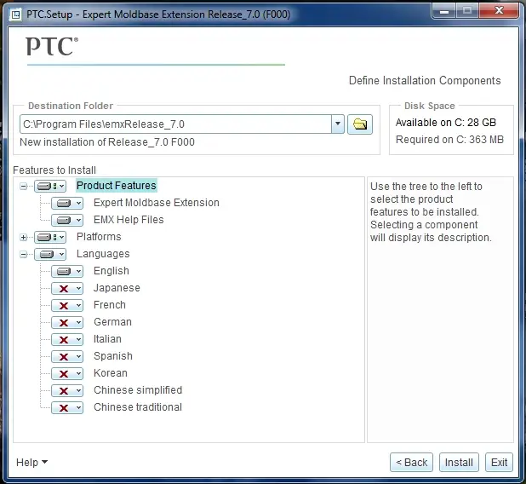
Task: Click the red X icon for Korean
Action: coord(64,374)
